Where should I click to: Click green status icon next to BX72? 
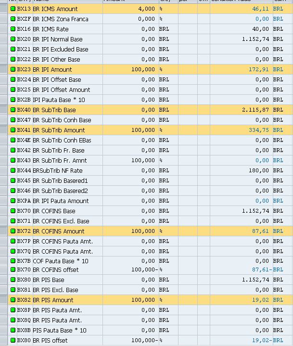coord(13,231)
